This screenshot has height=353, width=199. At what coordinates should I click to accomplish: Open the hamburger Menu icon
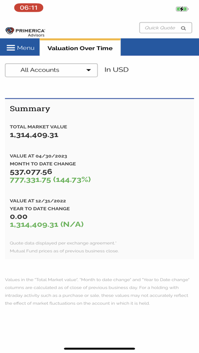(11, 48)
